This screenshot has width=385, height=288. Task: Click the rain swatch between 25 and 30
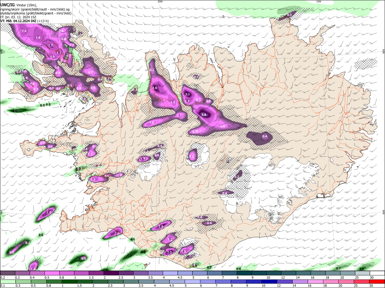(362, 281)
